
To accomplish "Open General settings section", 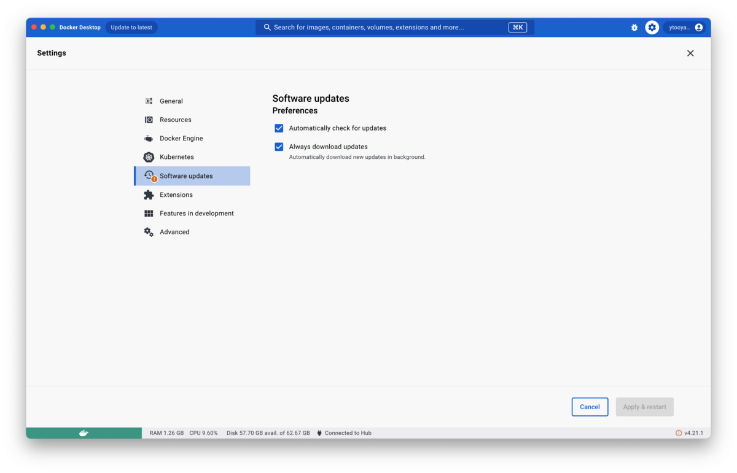I will coord(192,101).
